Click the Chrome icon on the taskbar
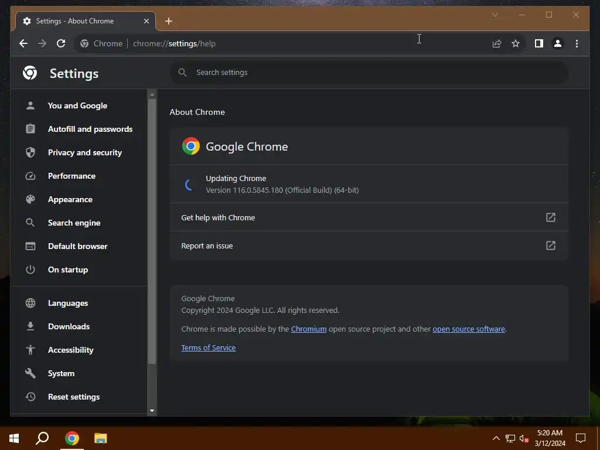600x450 pixels. coord(71,438)
